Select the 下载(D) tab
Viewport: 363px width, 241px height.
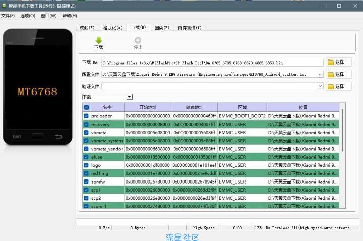coord(139,28)
